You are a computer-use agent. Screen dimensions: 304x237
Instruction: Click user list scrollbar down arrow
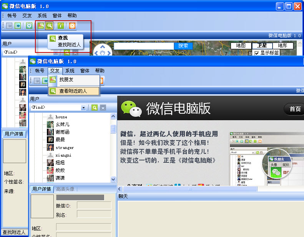[x=113, y=179]
